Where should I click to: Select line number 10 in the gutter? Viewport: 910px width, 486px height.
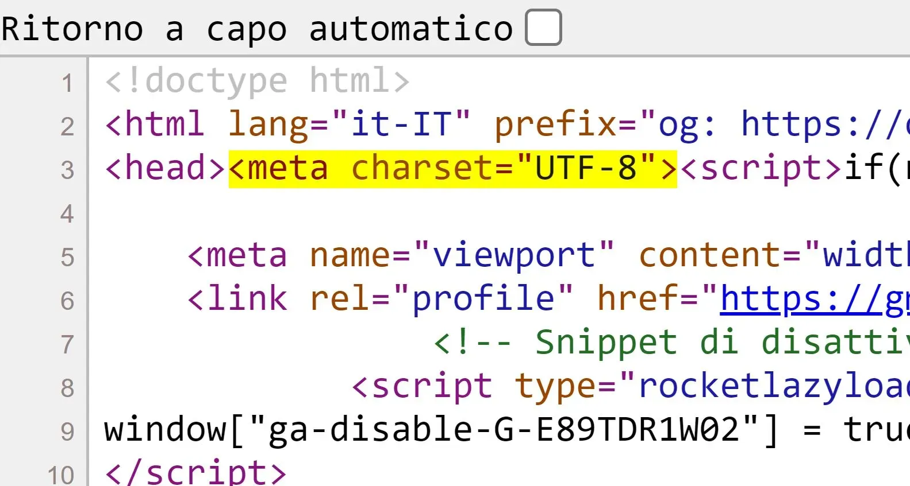point(61,474)
